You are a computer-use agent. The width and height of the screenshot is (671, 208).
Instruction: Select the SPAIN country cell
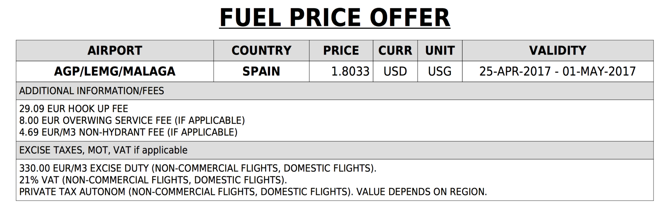coord(261,71)
